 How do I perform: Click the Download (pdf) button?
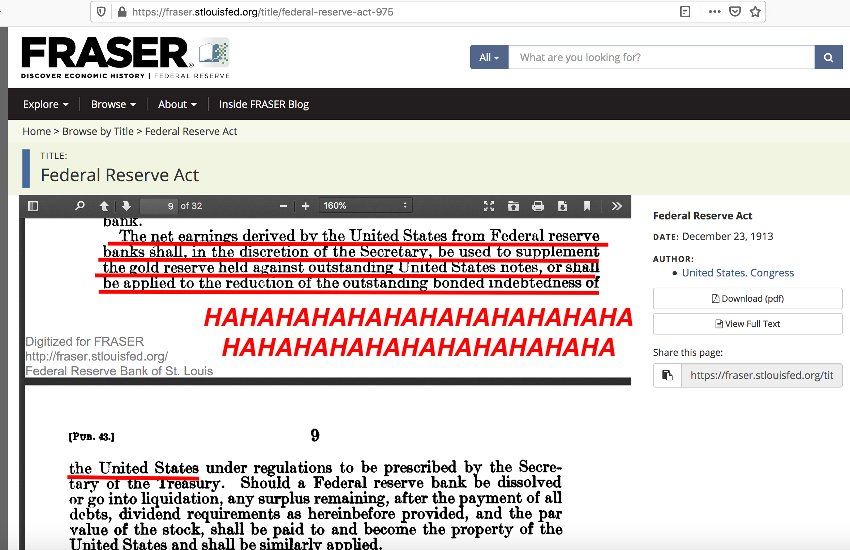(747, 298)
